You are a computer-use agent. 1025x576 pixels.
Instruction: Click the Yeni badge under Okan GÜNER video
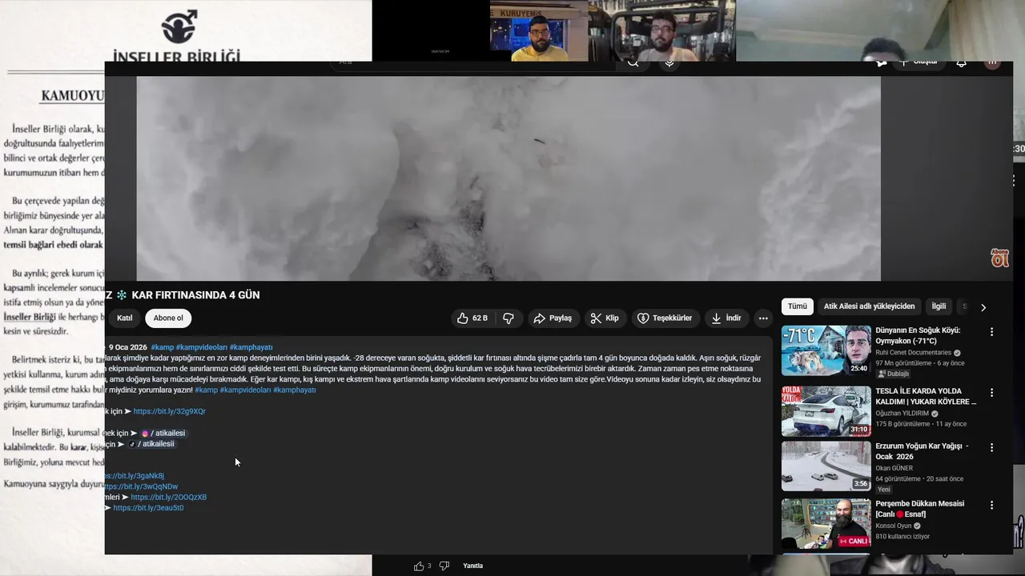point(883,490)
